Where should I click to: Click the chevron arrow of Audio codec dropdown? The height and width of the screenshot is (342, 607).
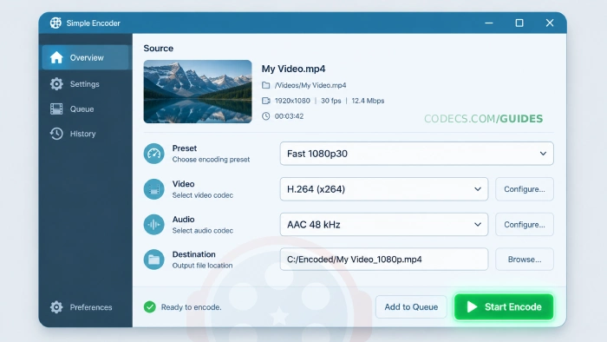(x=478, y=225)
